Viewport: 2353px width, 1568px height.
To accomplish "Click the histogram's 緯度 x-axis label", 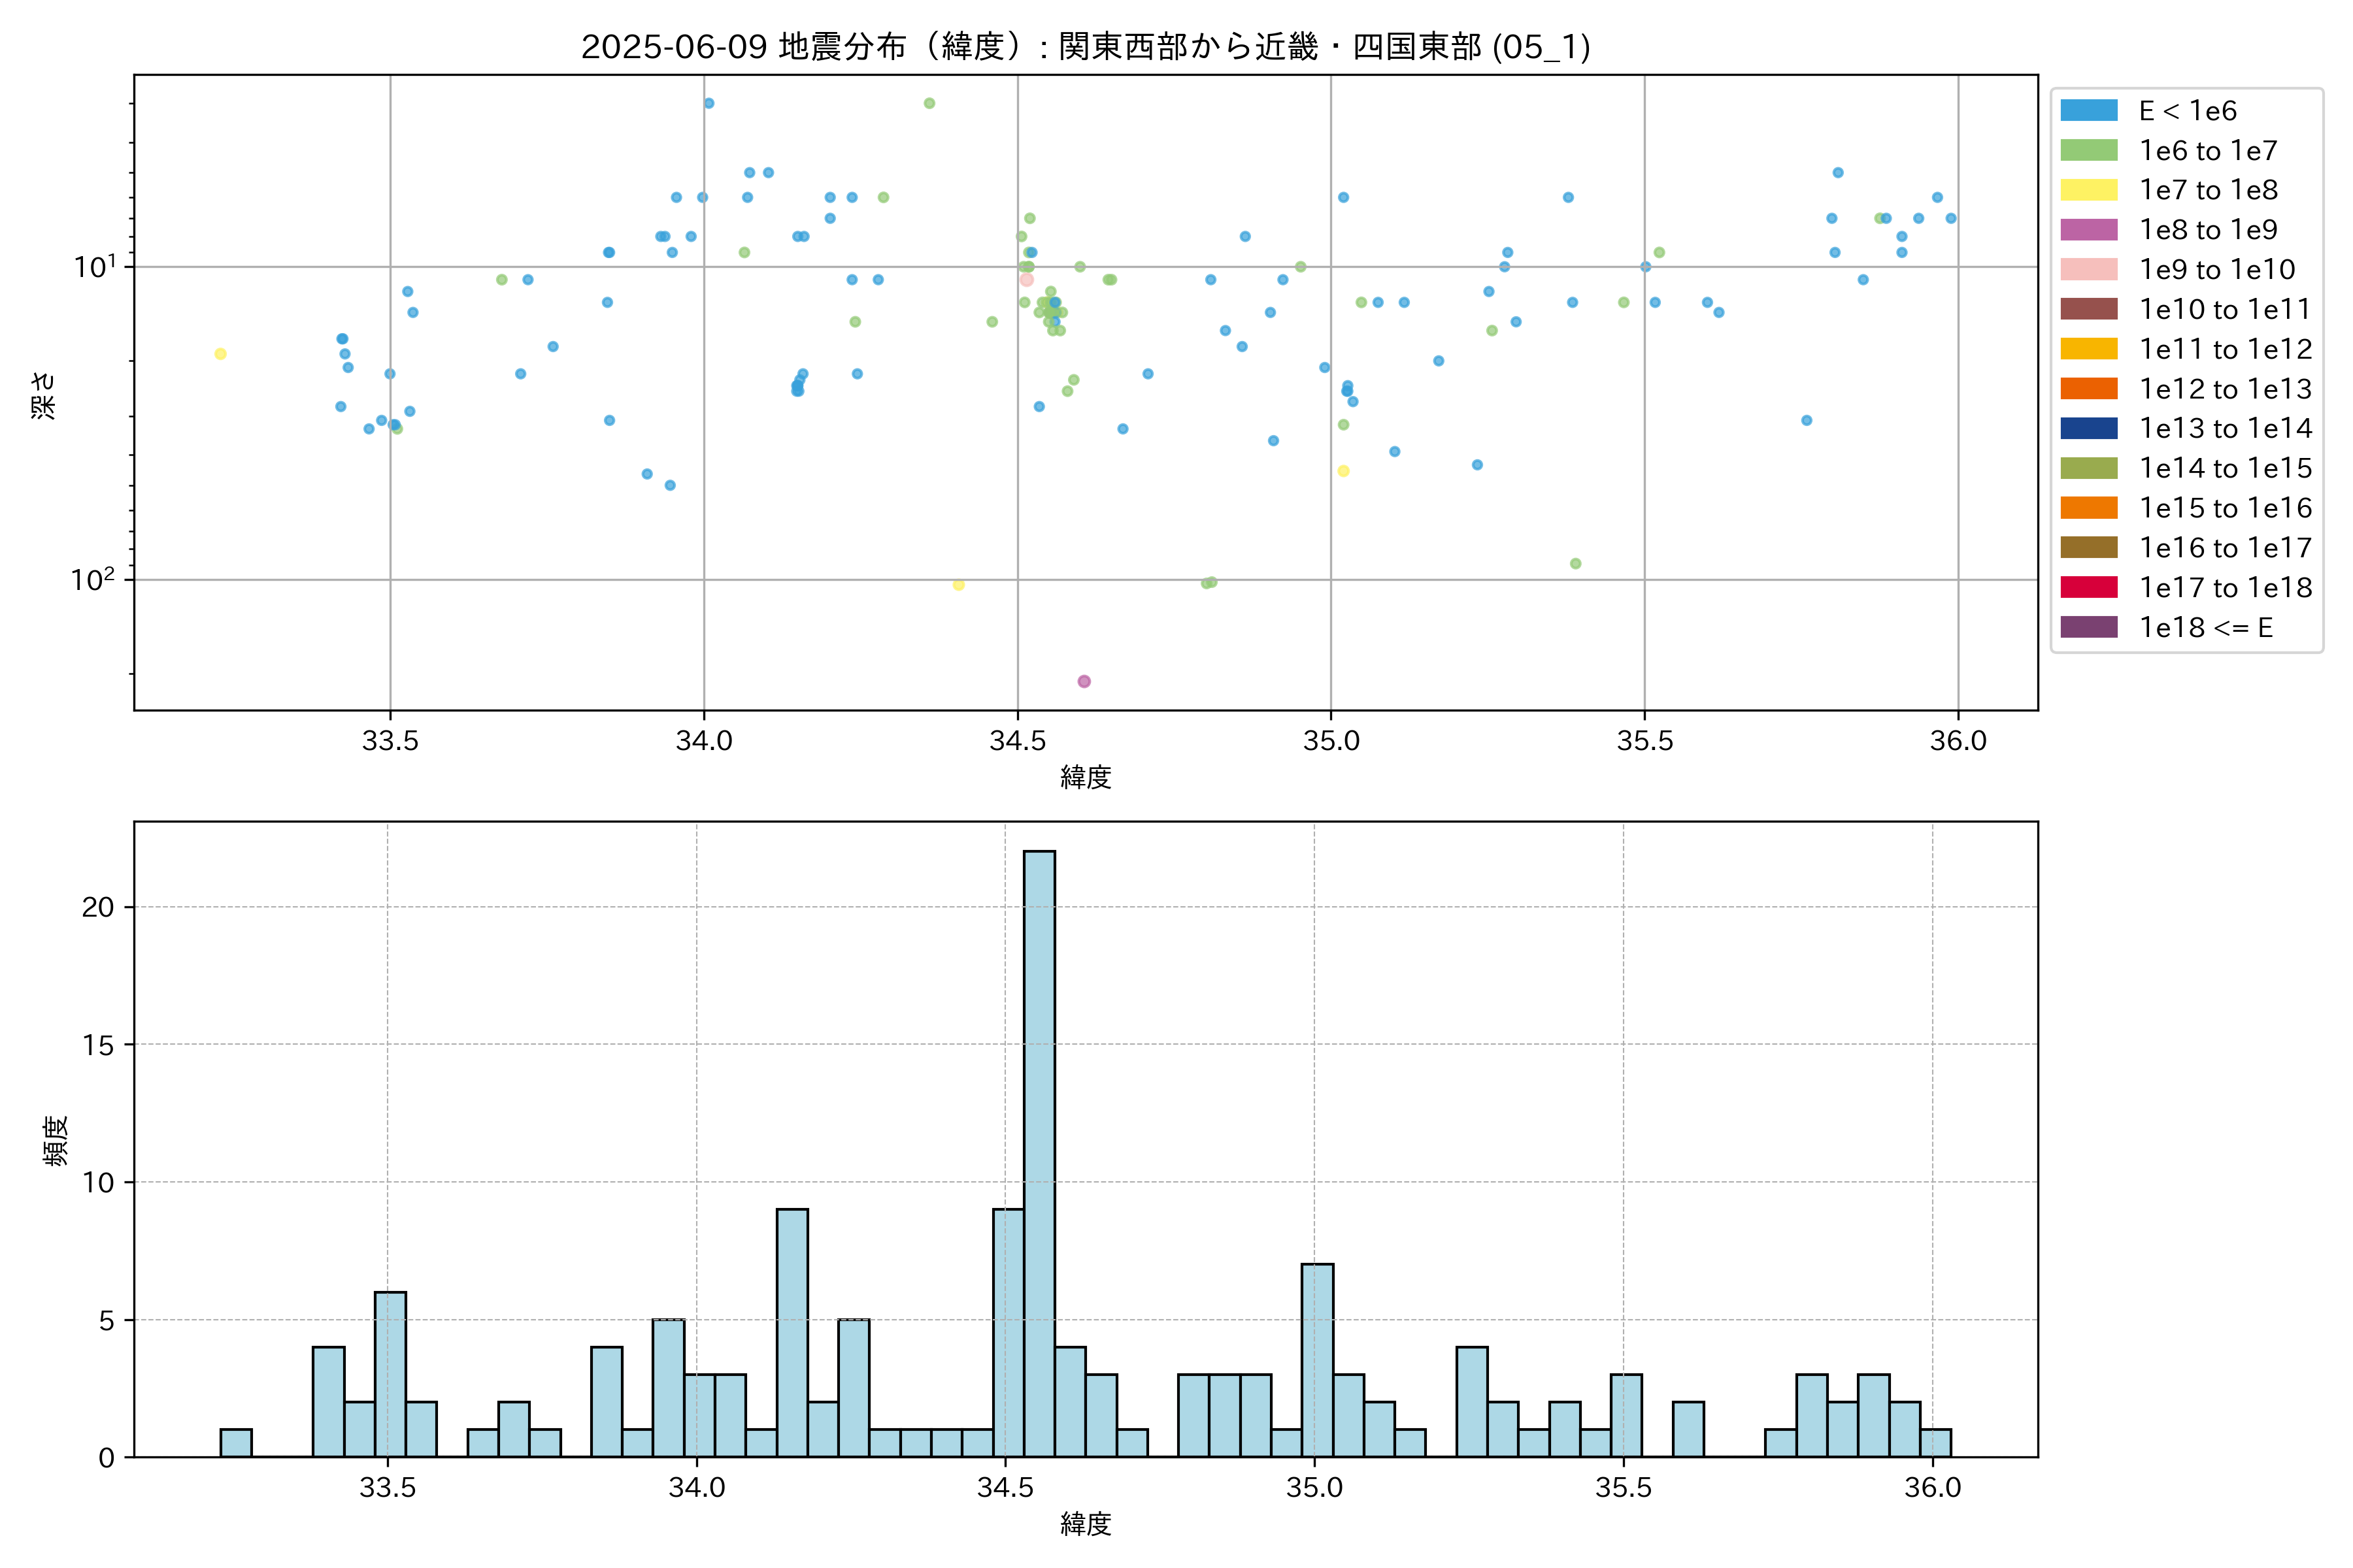I will coord(1086,1524).
